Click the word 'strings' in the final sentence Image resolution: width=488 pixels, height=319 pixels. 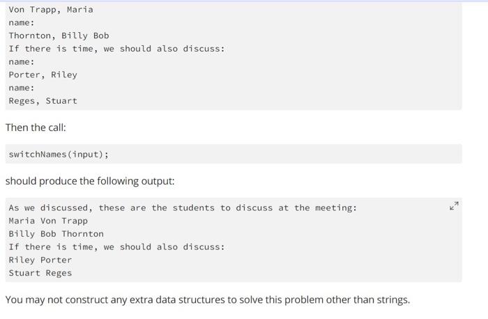coord(392,299)
